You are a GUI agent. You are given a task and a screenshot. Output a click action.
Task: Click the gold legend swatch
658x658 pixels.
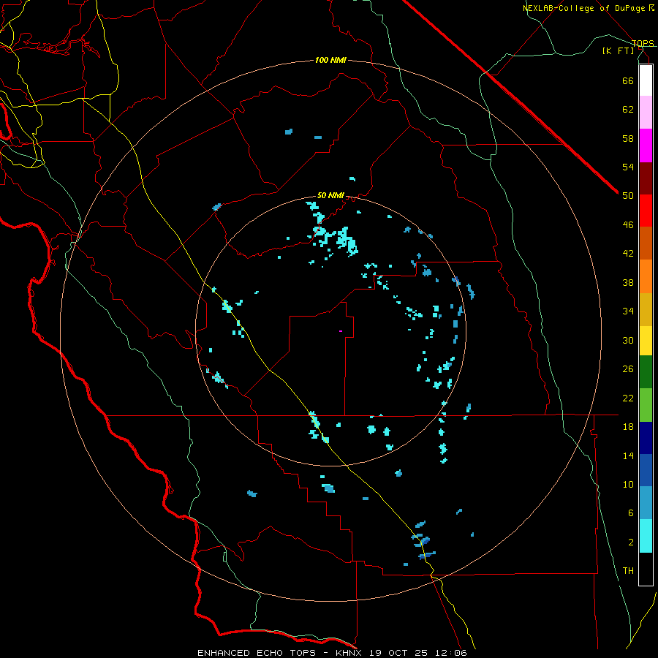point(646,309)
